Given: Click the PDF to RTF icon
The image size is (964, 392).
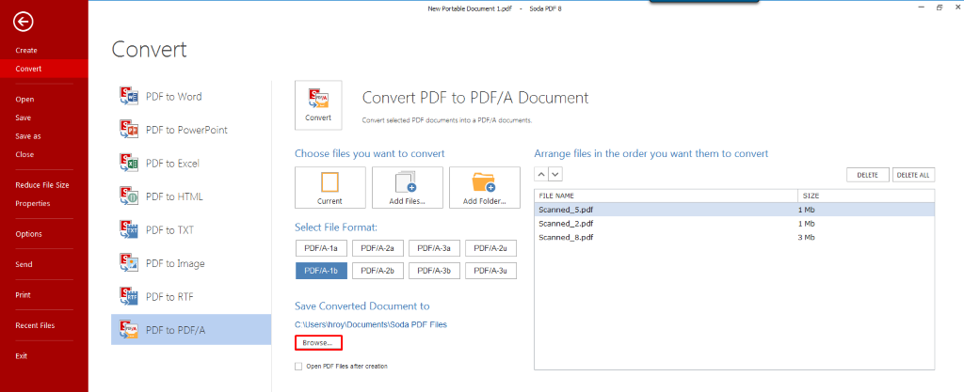Looking at the screenshot, I should coord(129,297).
